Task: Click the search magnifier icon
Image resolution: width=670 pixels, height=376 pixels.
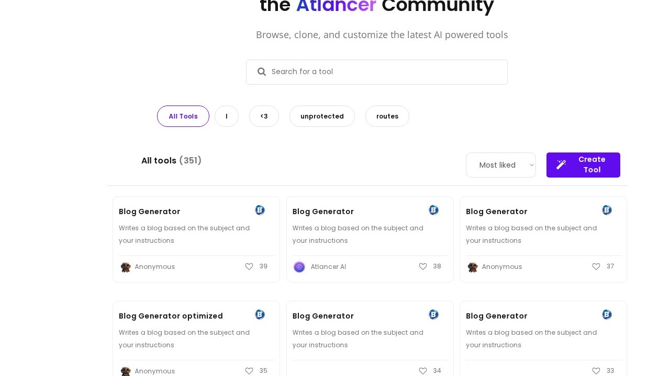Action: pyautogui.click(x=262, y=72)
